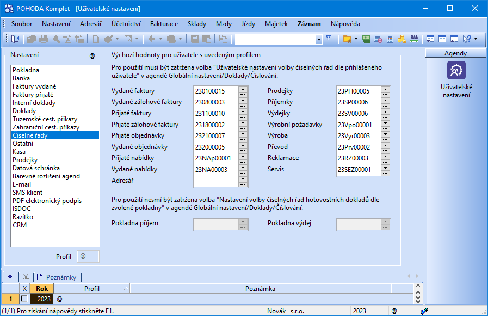The width and height of the screenshot is (488, 316).
Task: Click the stacked copies icon after exit door
Action: coord(31,39)
